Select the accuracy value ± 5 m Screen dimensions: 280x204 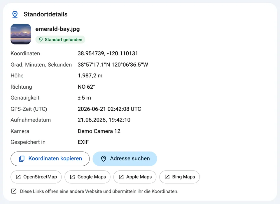pos(84,98)
